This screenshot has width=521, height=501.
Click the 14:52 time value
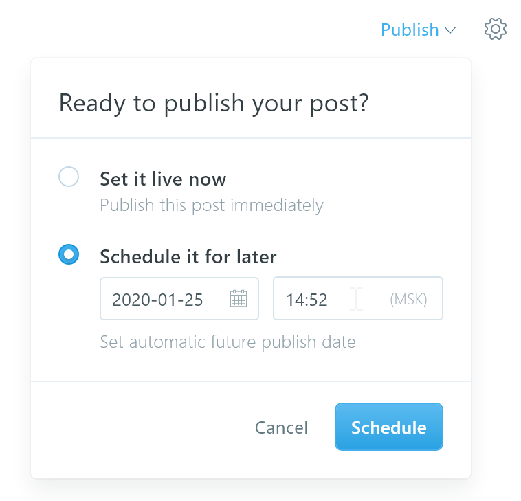(307, 300)
